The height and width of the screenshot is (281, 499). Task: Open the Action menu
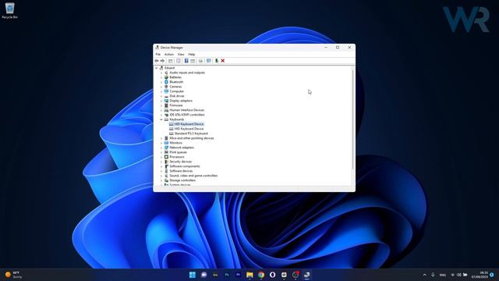[169, 55]
